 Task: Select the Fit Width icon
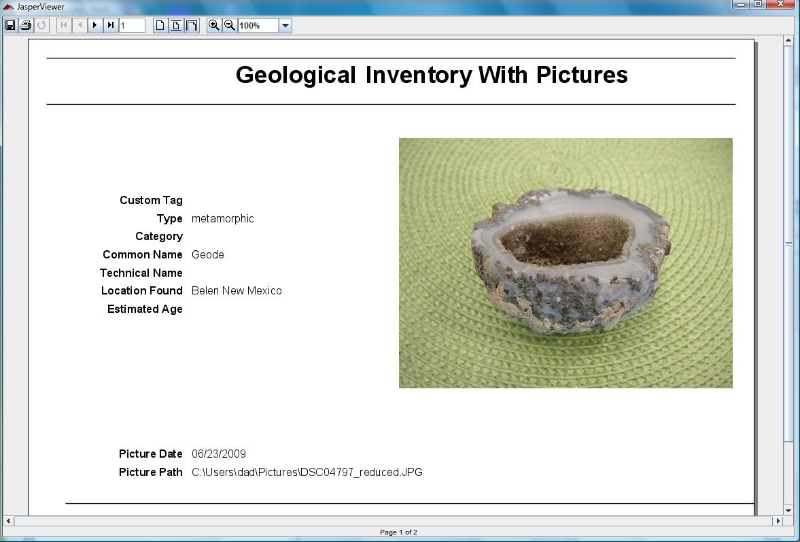192,25
